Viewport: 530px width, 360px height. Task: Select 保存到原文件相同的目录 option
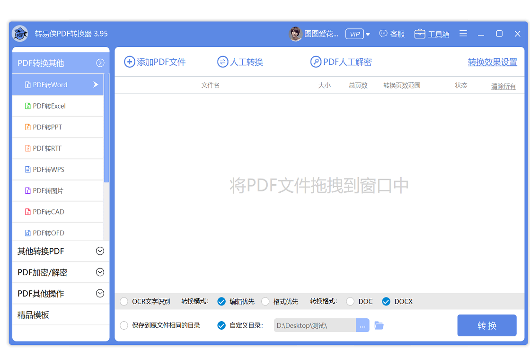(124, 325)
